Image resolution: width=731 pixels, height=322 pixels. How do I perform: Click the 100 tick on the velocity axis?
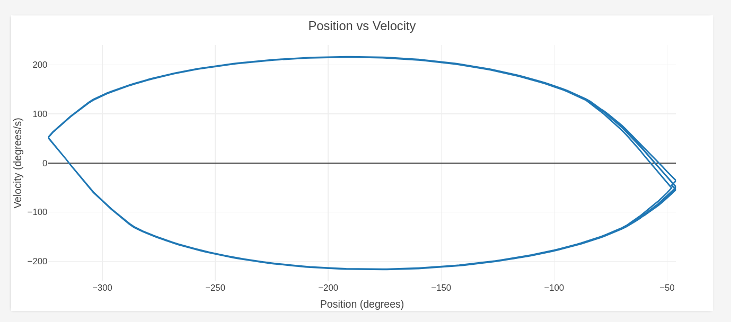click(40, 114)
